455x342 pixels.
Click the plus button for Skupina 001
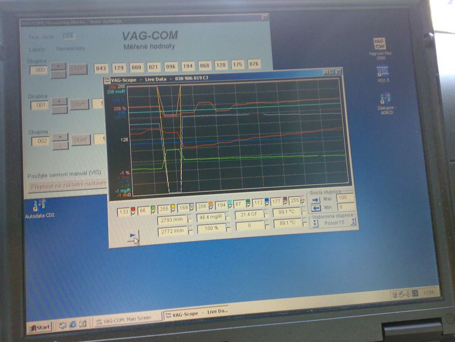[x=59, y=101]
